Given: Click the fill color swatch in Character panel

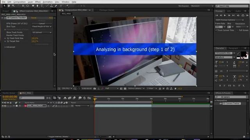Looking at the screenshot, I should click(x=243, y=54).
